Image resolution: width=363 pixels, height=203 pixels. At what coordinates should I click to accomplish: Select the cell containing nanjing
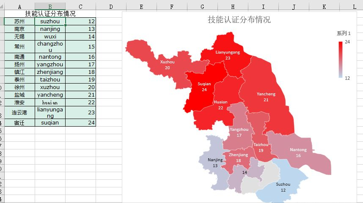[50, 29]
